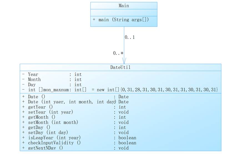Click the boolean return type of isLeapYear
This screenshot has width=240, height=154.
click(x=127, y=138)
